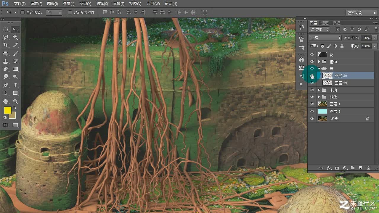Select the Eraser tool
Viewport: 379px width, 213px height.
coord(6,69)
